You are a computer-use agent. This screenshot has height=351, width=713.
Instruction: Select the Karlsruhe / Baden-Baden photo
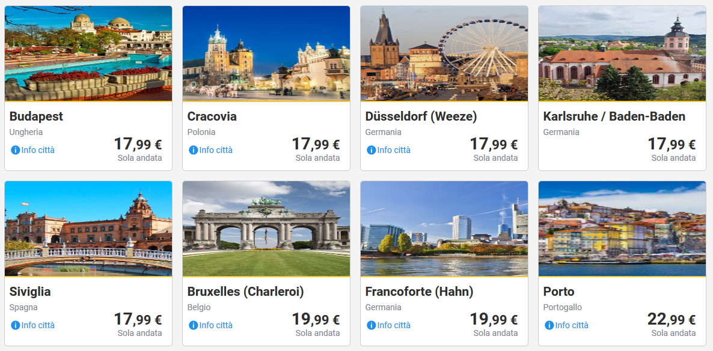622,53
